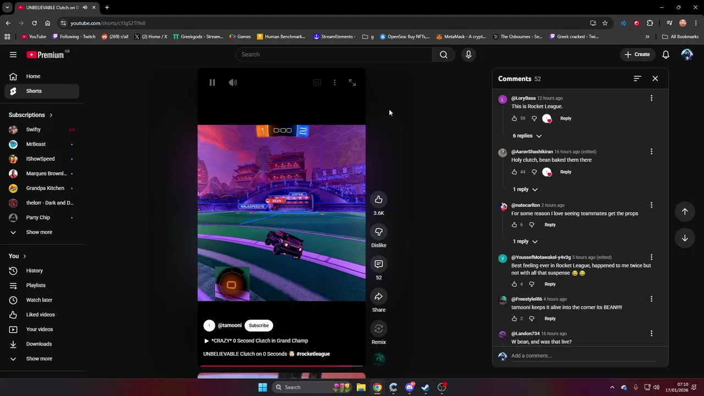Seek on the Short's red progress bar
This screenshot has height=396, width=704.
282,366
